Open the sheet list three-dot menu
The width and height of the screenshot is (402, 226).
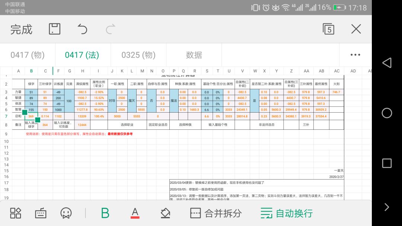point(355,55)
